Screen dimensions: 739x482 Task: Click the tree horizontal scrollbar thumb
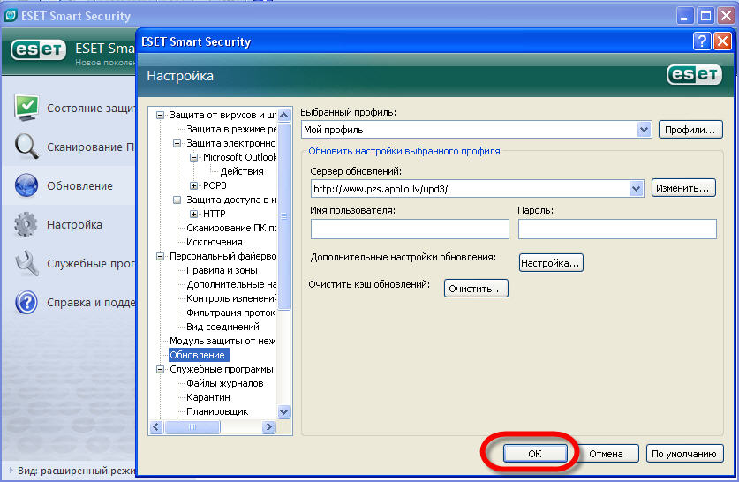(x=192, y=427)
